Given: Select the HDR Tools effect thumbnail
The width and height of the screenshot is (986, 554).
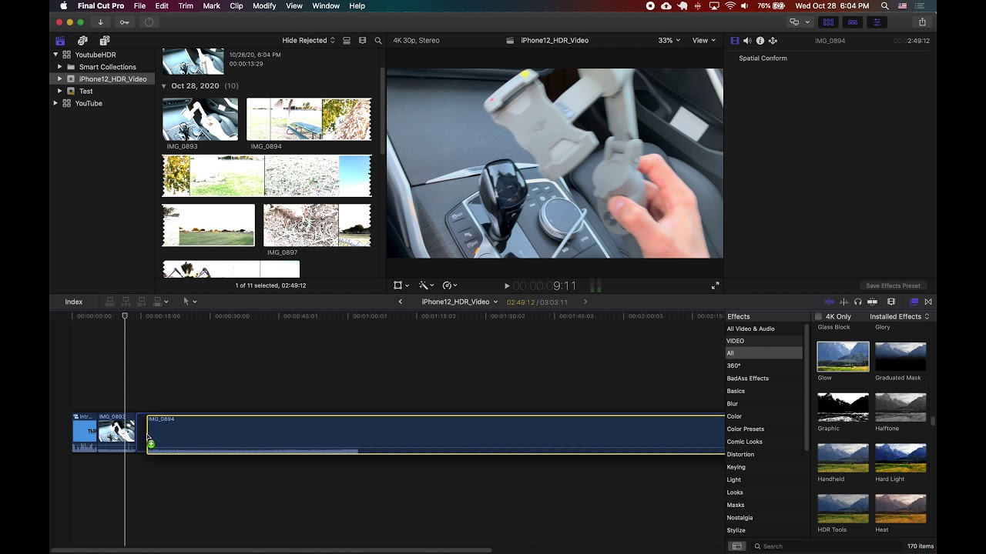Looking at the screenshot, I should (x=843, y=509).
